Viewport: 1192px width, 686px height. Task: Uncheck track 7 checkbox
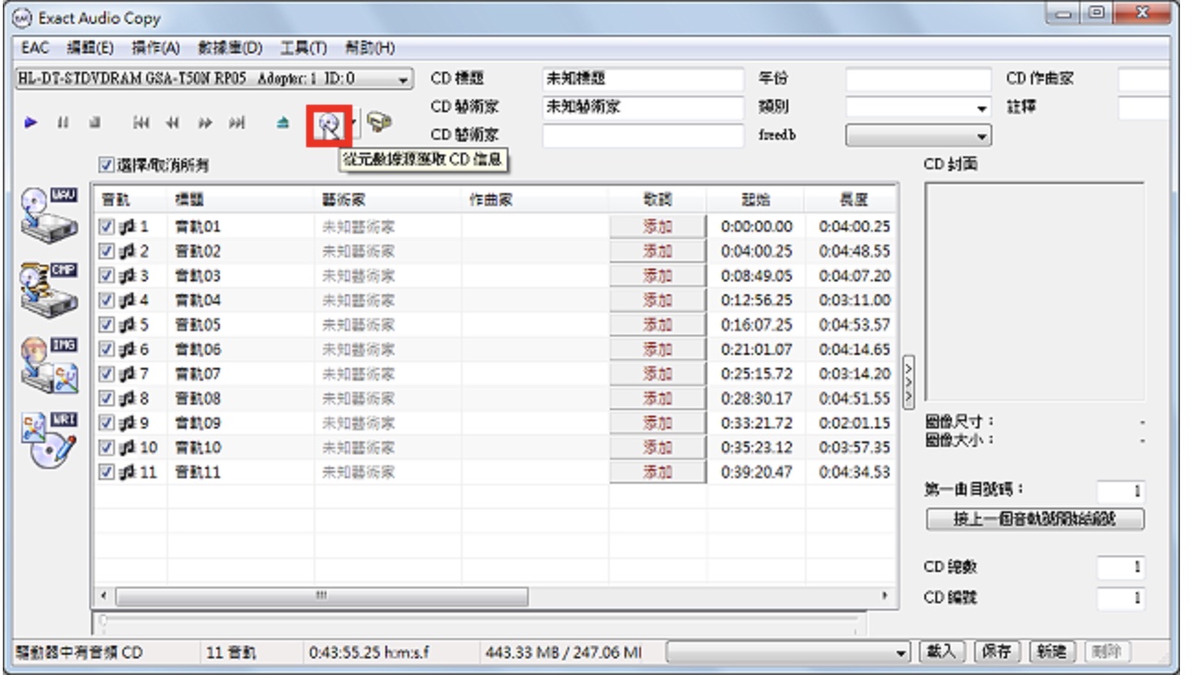107,374
